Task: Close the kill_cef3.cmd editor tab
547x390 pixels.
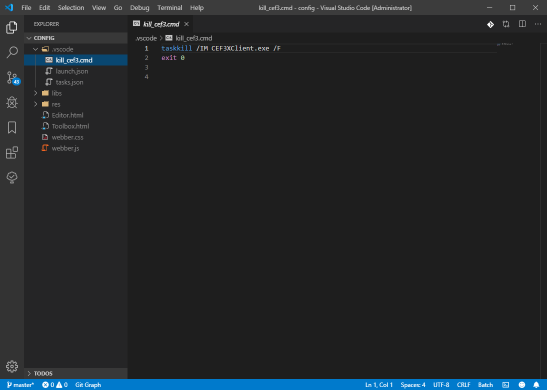Action: point(186,24)
